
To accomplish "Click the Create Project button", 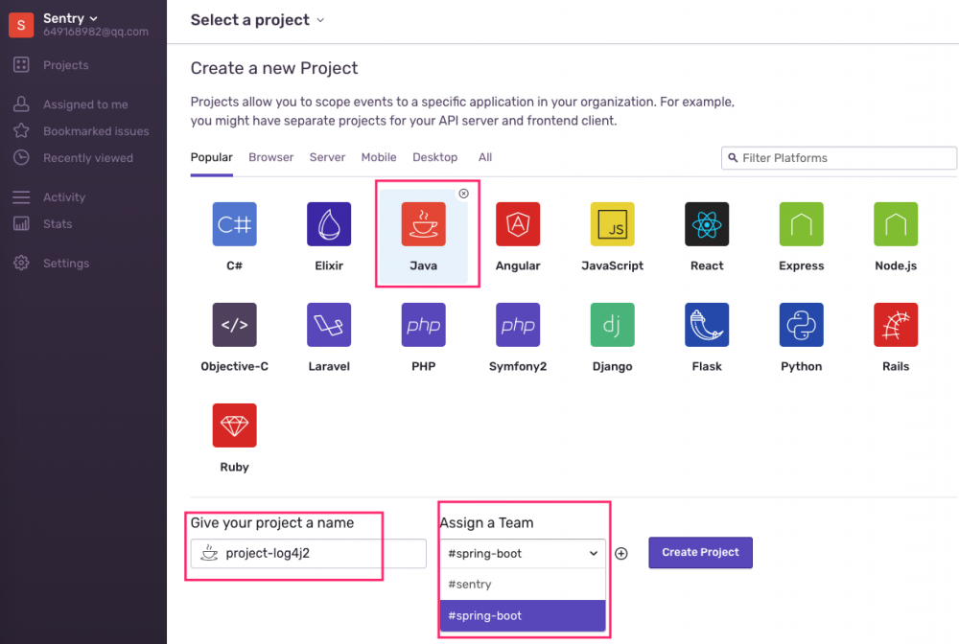I will click(x=700, y=552).
